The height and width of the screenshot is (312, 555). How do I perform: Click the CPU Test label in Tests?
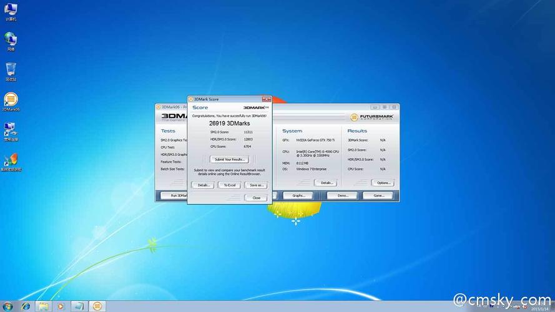tap(167, 147)
